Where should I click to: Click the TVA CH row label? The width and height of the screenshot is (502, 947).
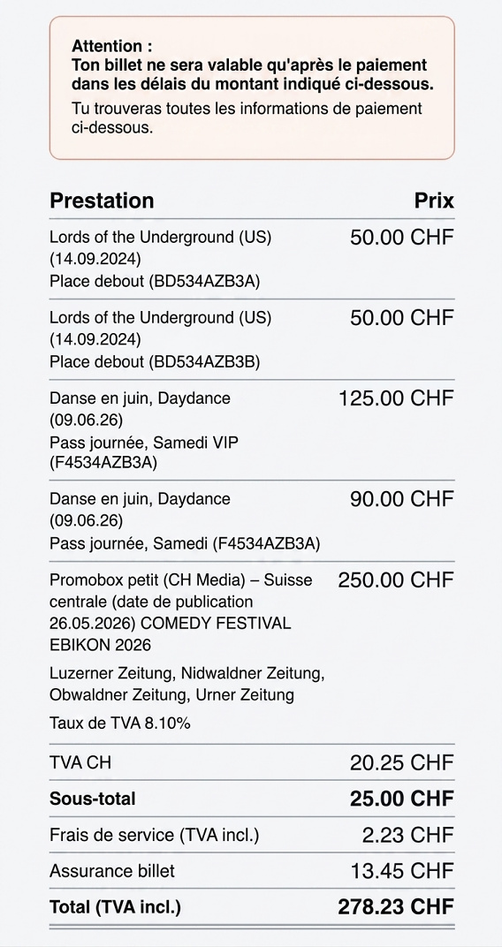pyautogui.click(x=80, y=762)
